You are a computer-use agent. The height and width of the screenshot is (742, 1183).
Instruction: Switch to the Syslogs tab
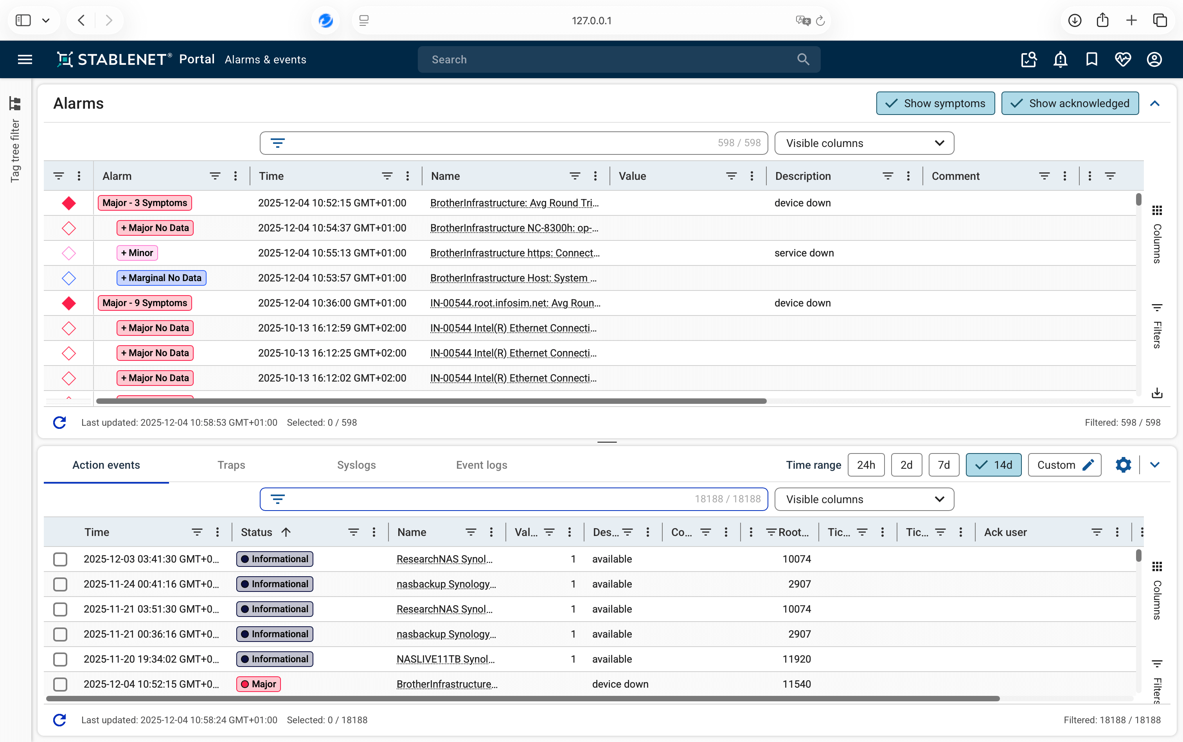pos(356,465)
